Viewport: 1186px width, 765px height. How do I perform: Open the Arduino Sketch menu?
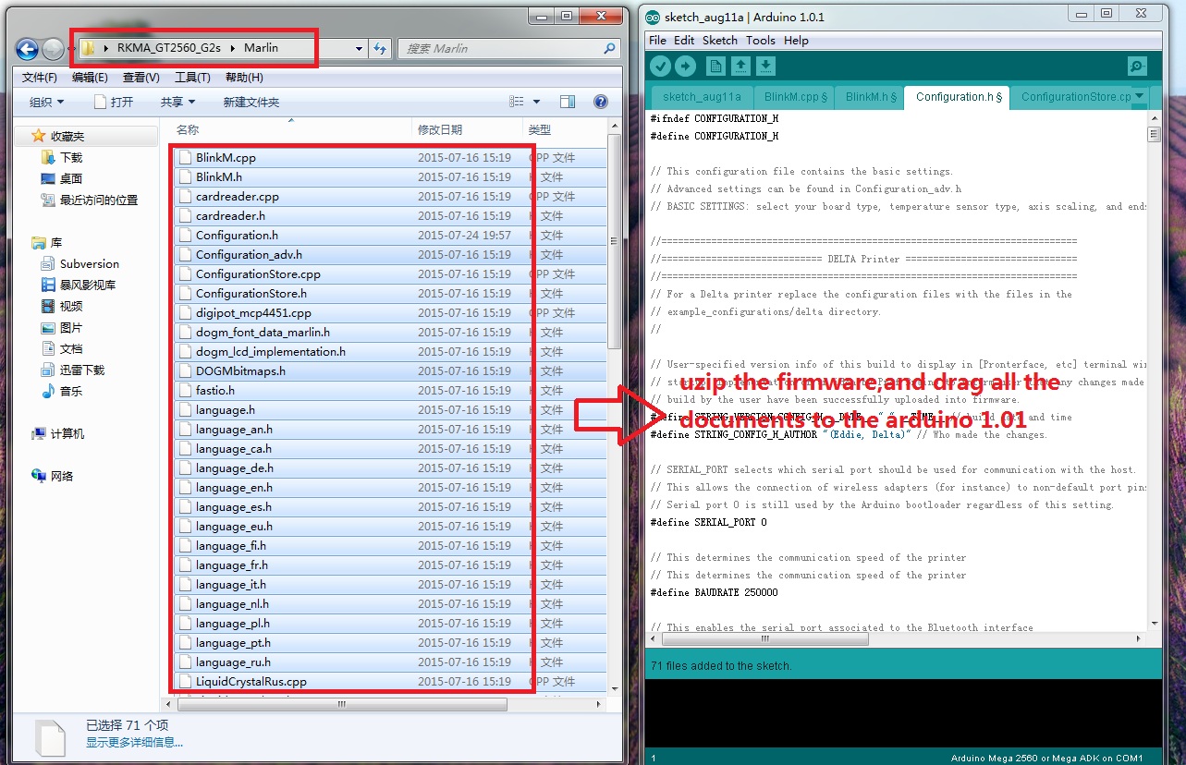719,41
